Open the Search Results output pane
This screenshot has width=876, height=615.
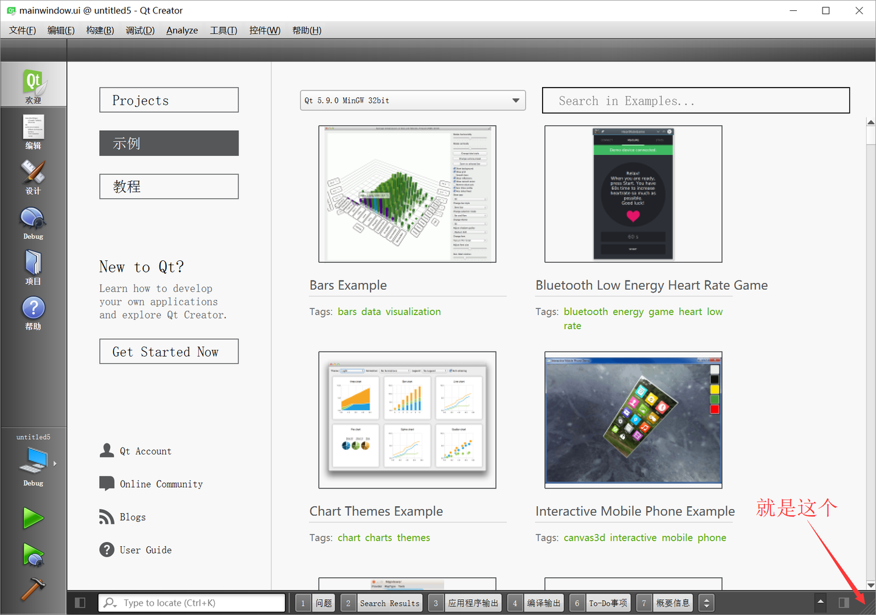click(381, 603)
